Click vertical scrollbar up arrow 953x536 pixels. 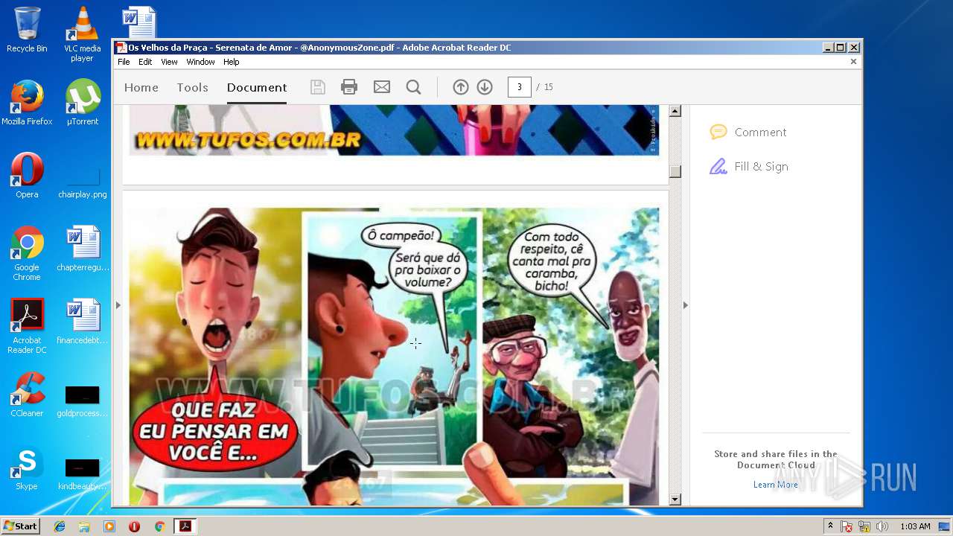click(x=675, y=112)
